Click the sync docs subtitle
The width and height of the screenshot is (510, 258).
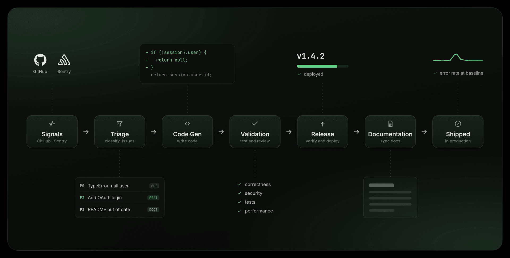tap(390, 141)
